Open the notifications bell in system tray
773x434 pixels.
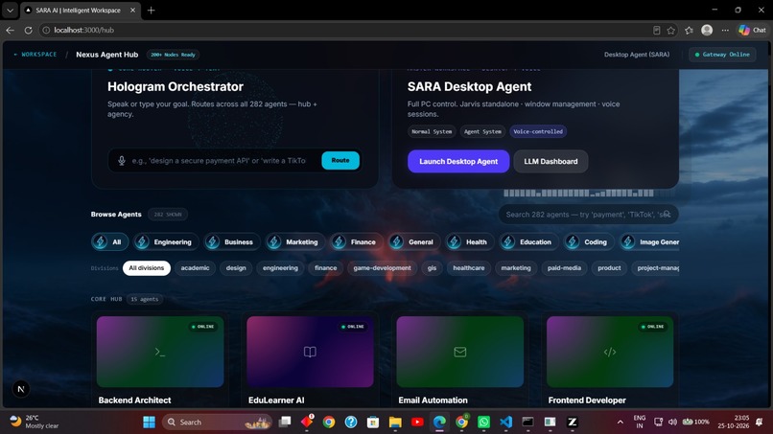tap(759, 423)
